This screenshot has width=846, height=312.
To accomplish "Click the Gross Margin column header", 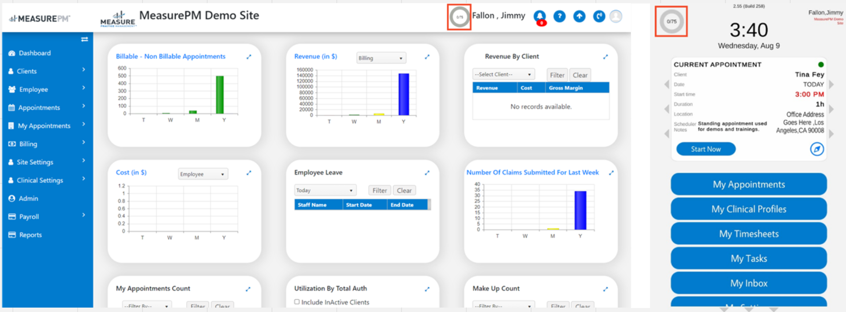I will (x=577, y=88).
